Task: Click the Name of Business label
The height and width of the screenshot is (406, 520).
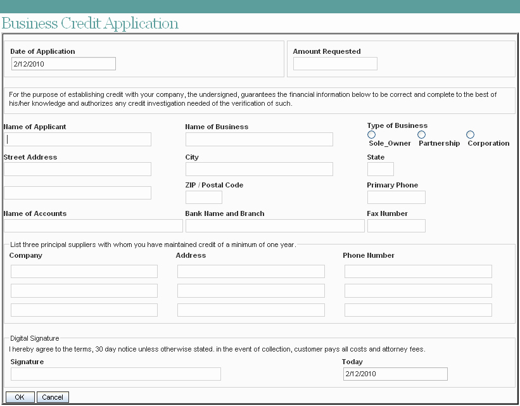Action: pos(217,127)
